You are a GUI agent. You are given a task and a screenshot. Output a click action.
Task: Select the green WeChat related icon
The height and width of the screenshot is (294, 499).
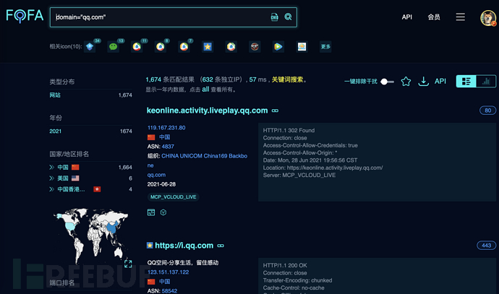coord(114,47)
